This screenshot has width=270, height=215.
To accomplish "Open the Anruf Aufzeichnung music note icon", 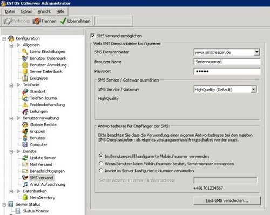I will [x=25, y=184].
